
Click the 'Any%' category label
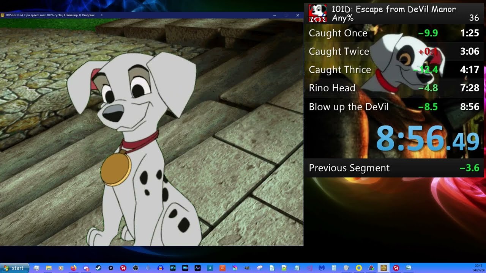coord(342,18)
